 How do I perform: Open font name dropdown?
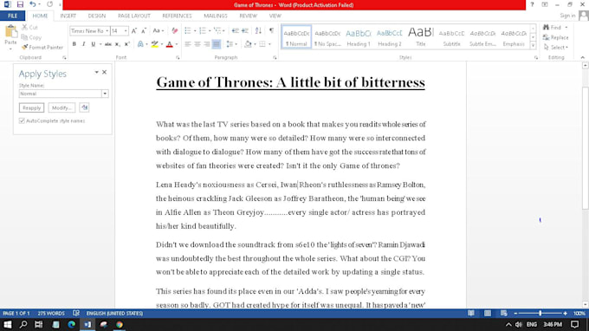[x=107, y=31]
